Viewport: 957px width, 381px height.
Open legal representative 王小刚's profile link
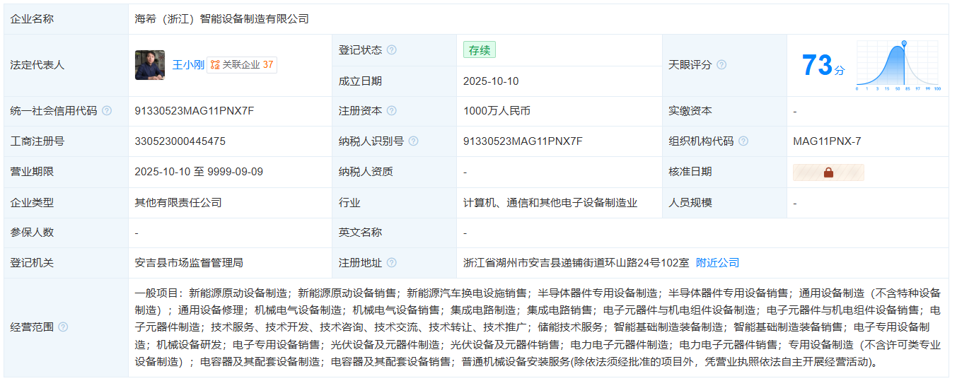click(x=188, y=65)
